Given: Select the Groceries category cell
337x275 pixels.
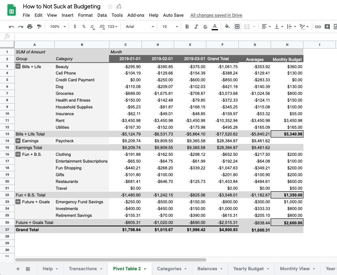Looking at the screenshot, I should pyautogui.click(x=82, y=93).
